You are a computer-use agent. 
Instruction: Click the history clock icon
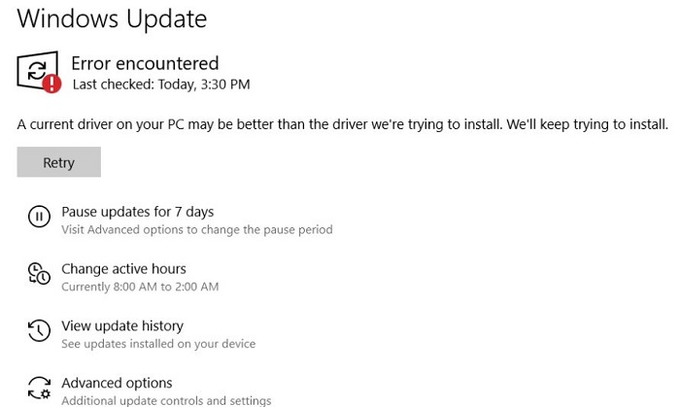pyautogui.click(x=39, y=331)
